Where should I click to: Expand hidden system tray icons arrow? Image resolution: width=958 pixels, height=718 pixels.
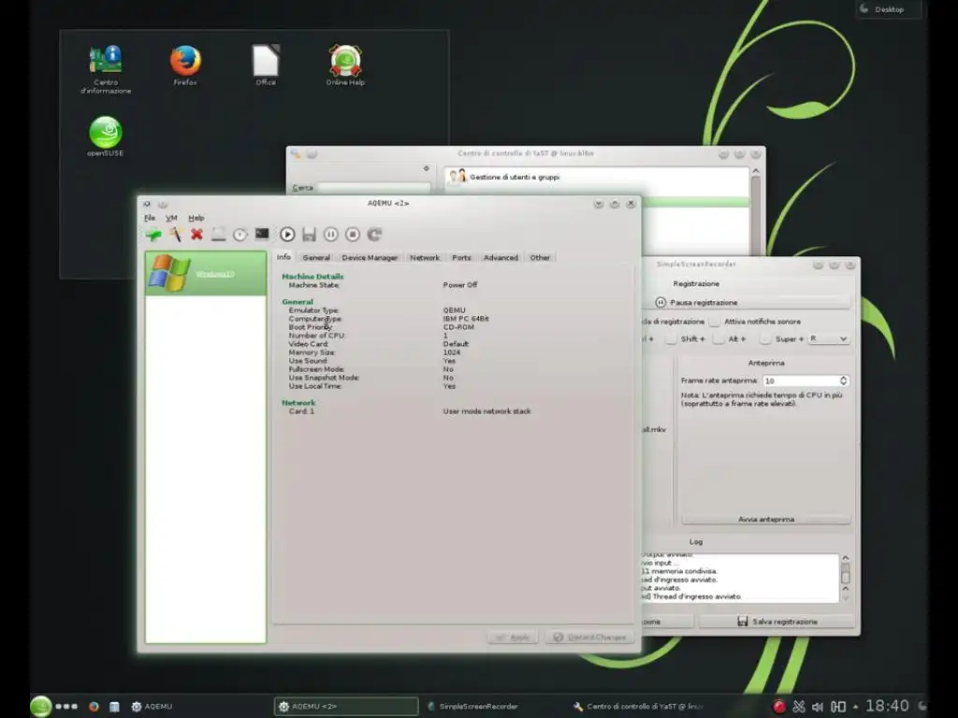[855, 707]
